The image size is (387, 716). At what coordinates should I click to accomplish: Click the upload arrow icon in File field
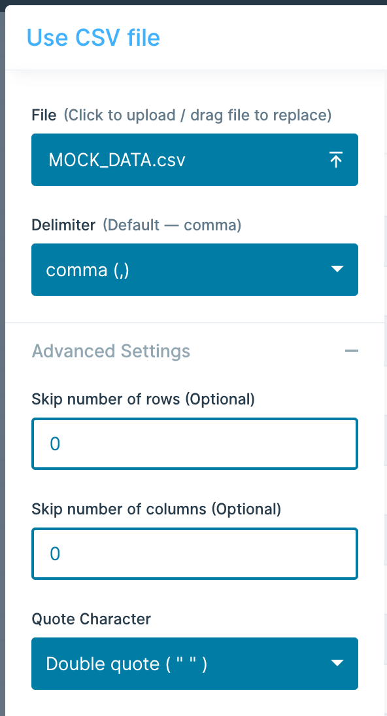[336, 160]
